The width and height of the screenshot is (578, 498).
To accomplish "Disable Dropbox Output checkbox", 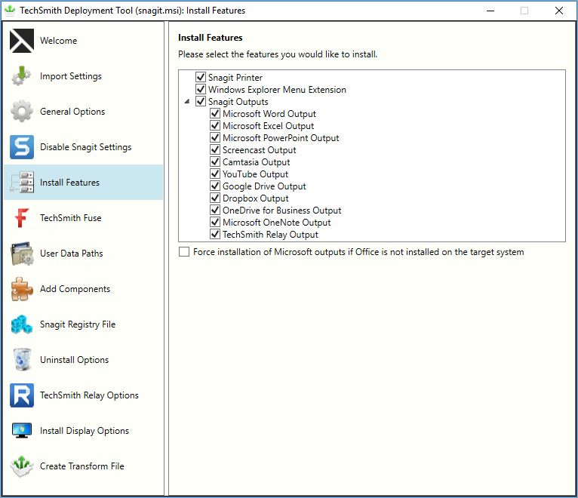I will click(215, 198).
